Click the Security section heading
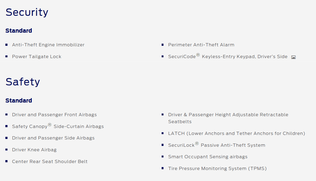316x181 pixels. click(27, 12)
